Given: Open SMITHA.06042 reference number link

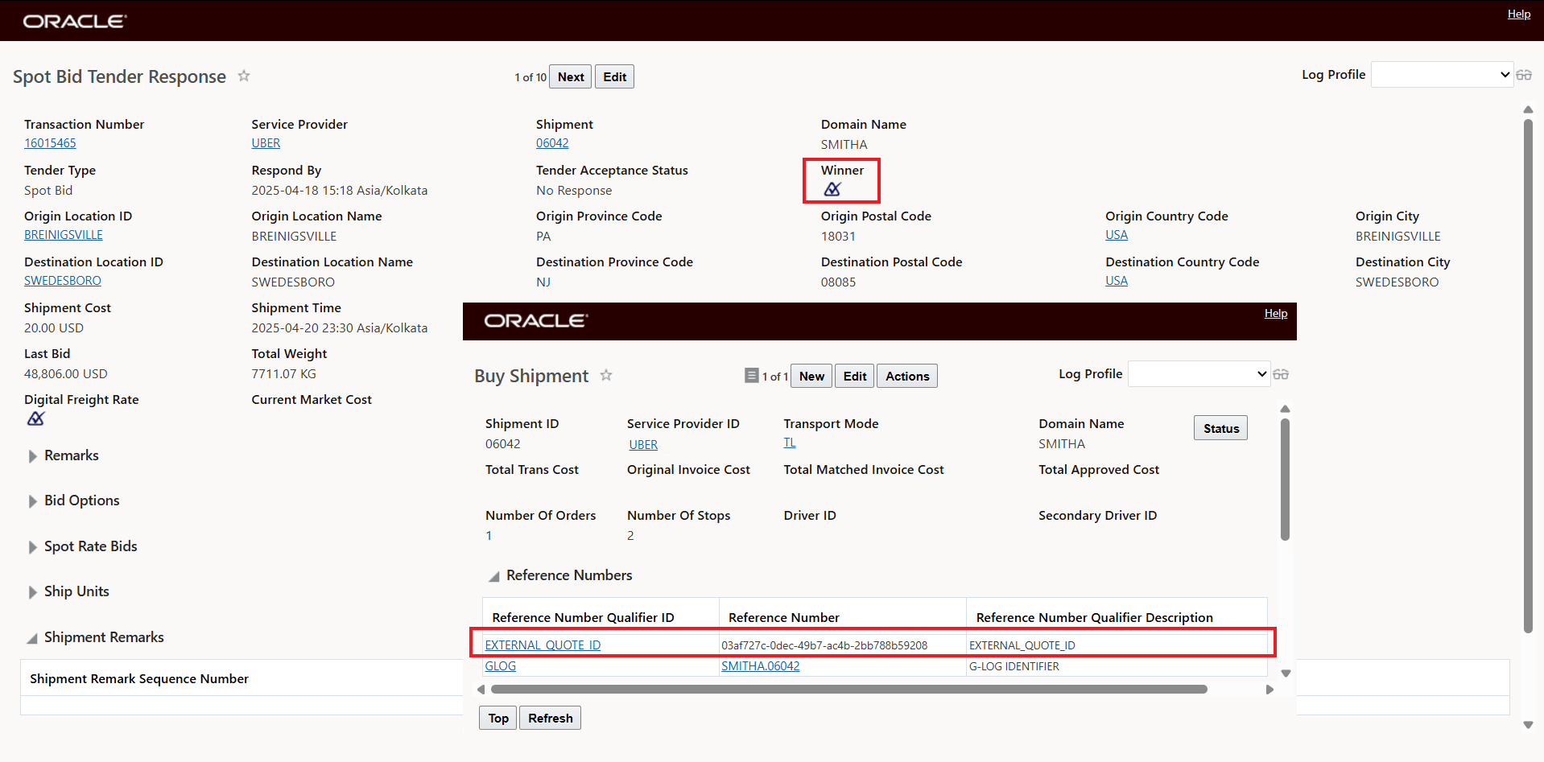Looking at the screenshot, I should [x=761, y=666].
